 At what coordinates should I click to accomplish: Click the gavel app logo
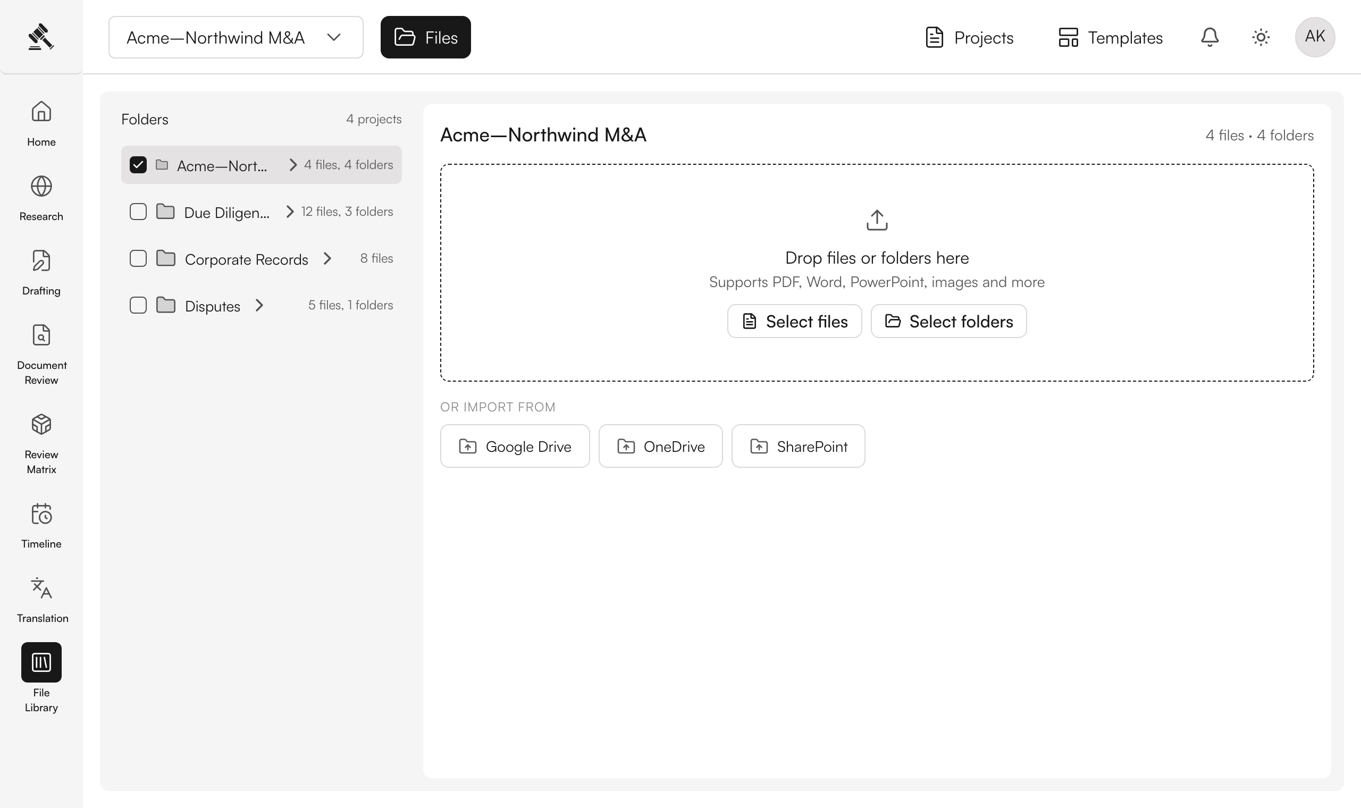point(41,37)
